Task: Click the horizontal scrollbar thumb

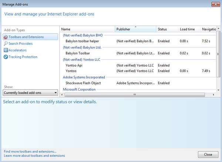Action: coord(135,95)
